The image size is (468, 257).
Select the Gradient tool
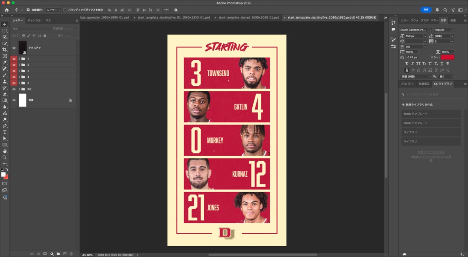pos(5,100)
